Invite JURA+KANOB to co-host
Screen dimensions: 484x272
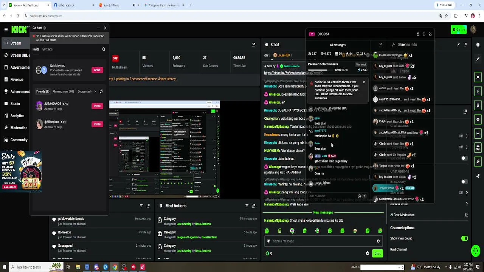(x=97, y=106)
